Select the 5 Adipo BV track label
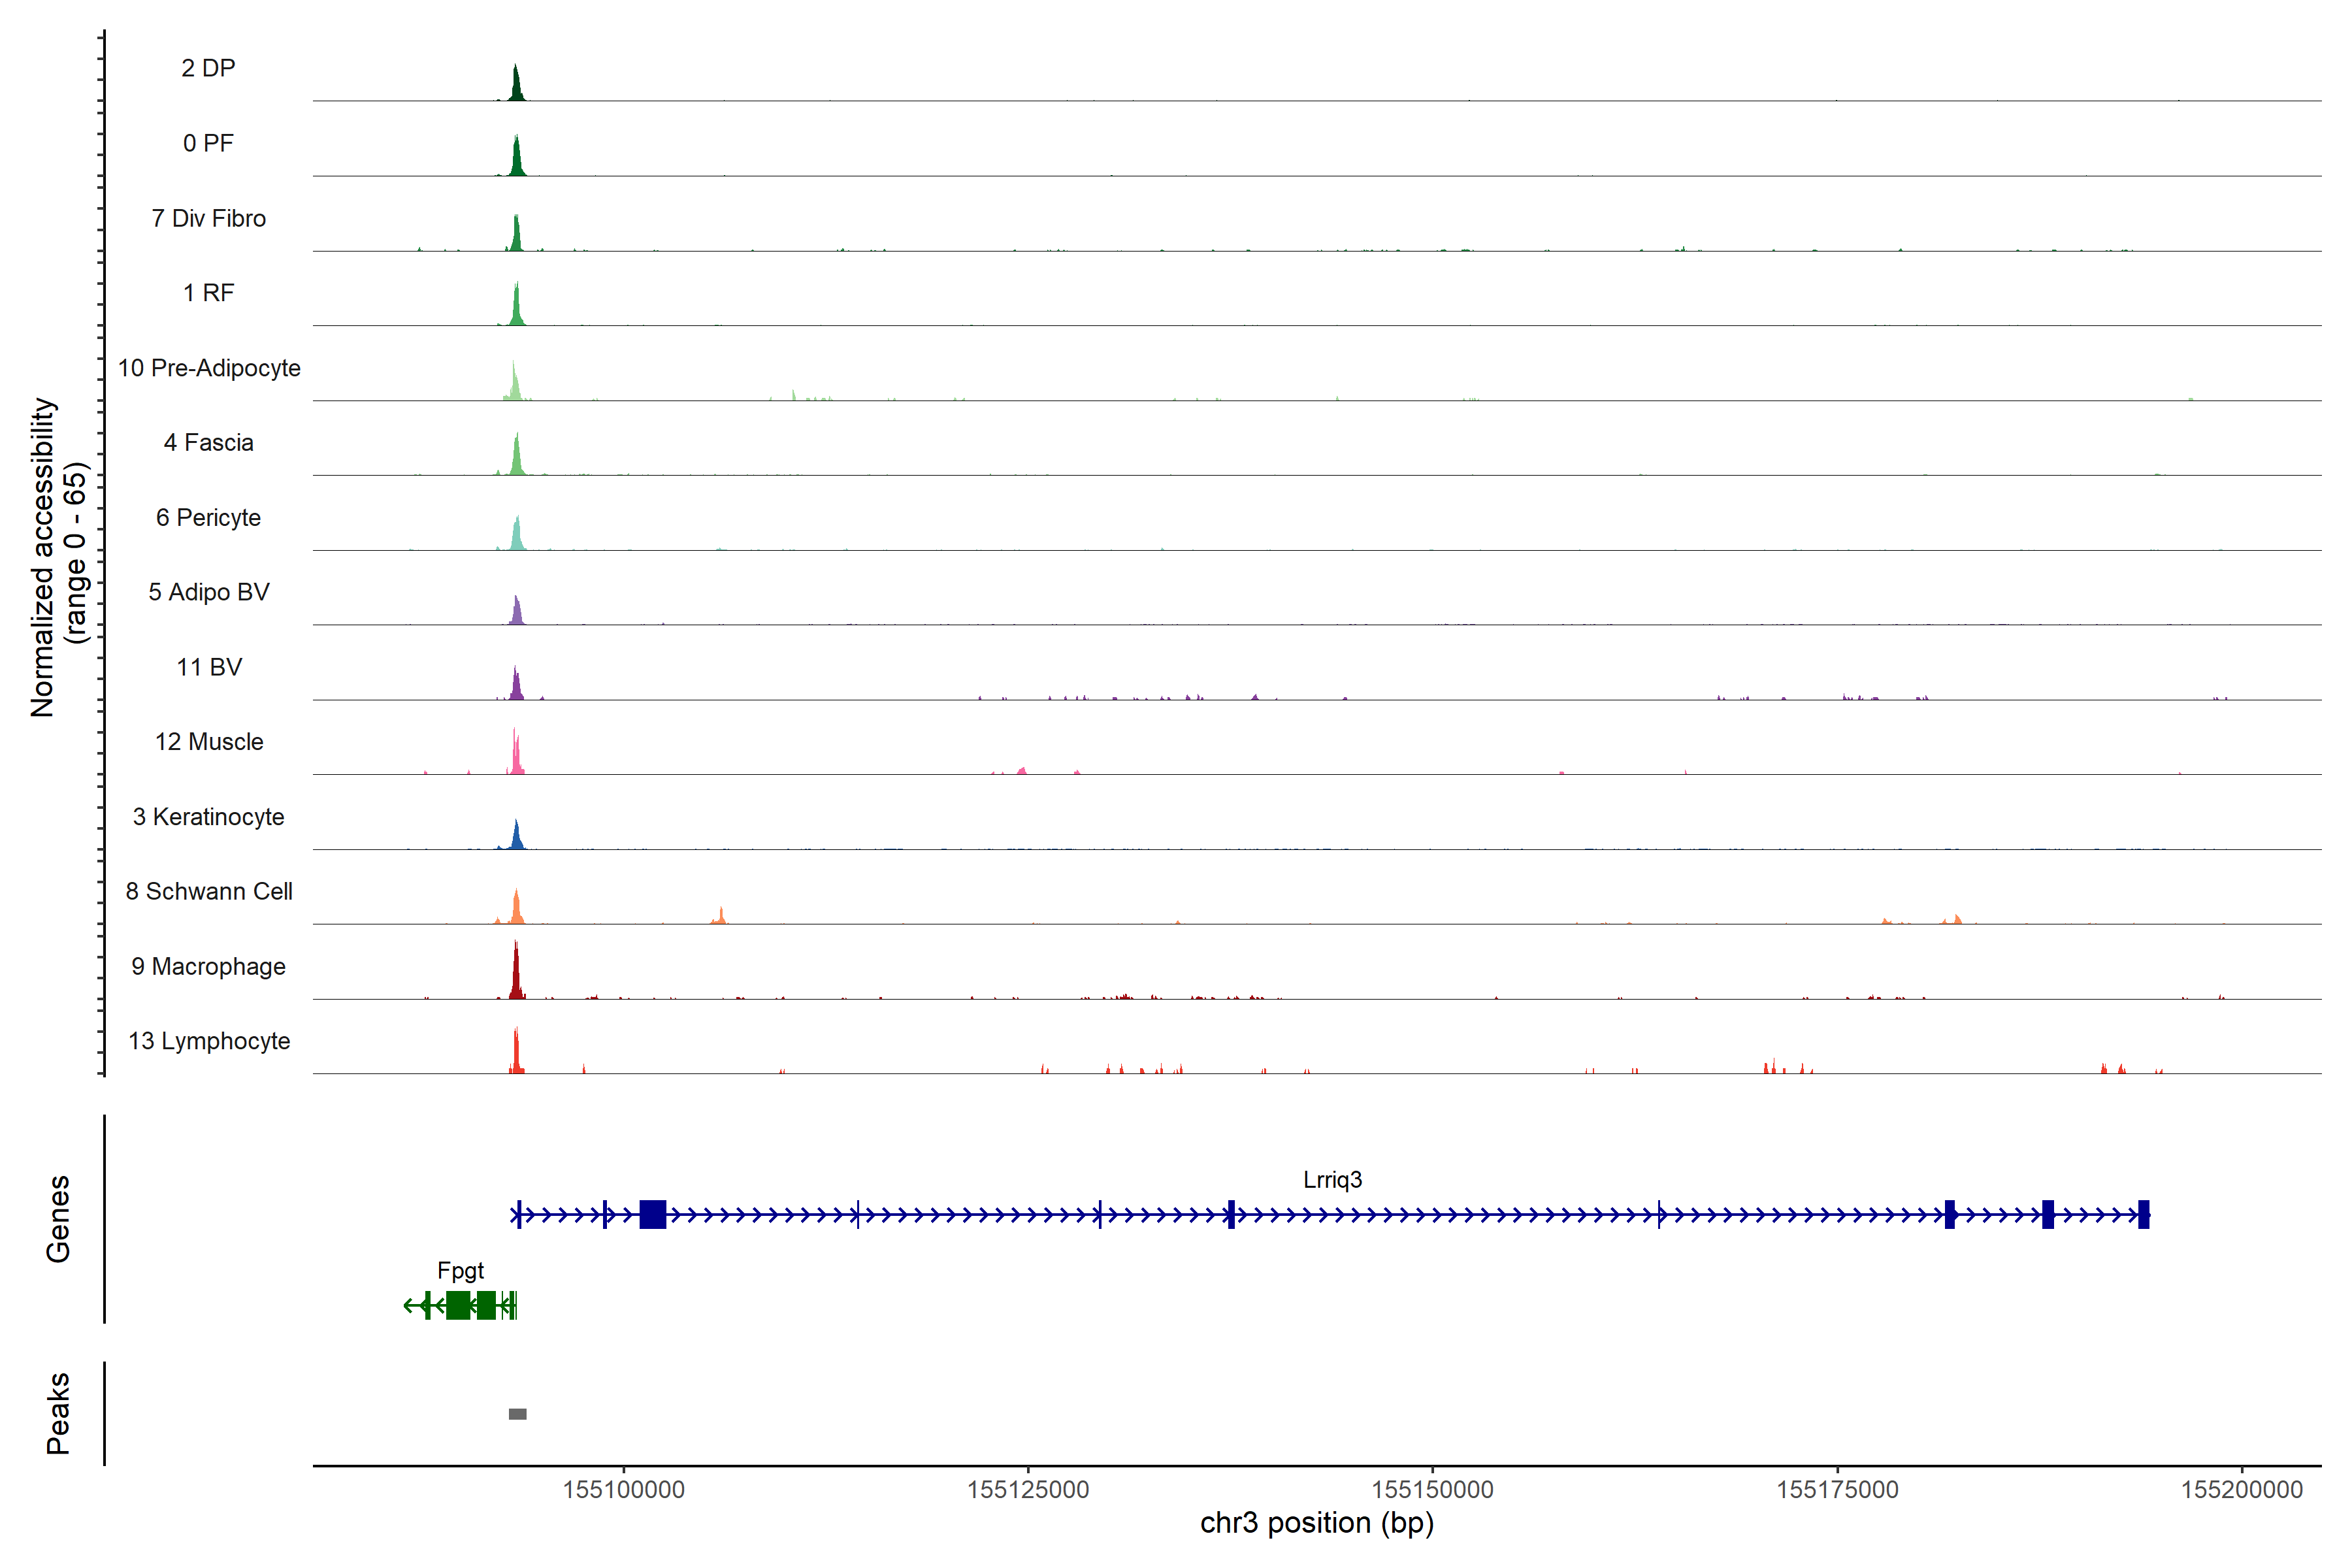Viewport: 2352px width, 1568px height. pos(209,592)
